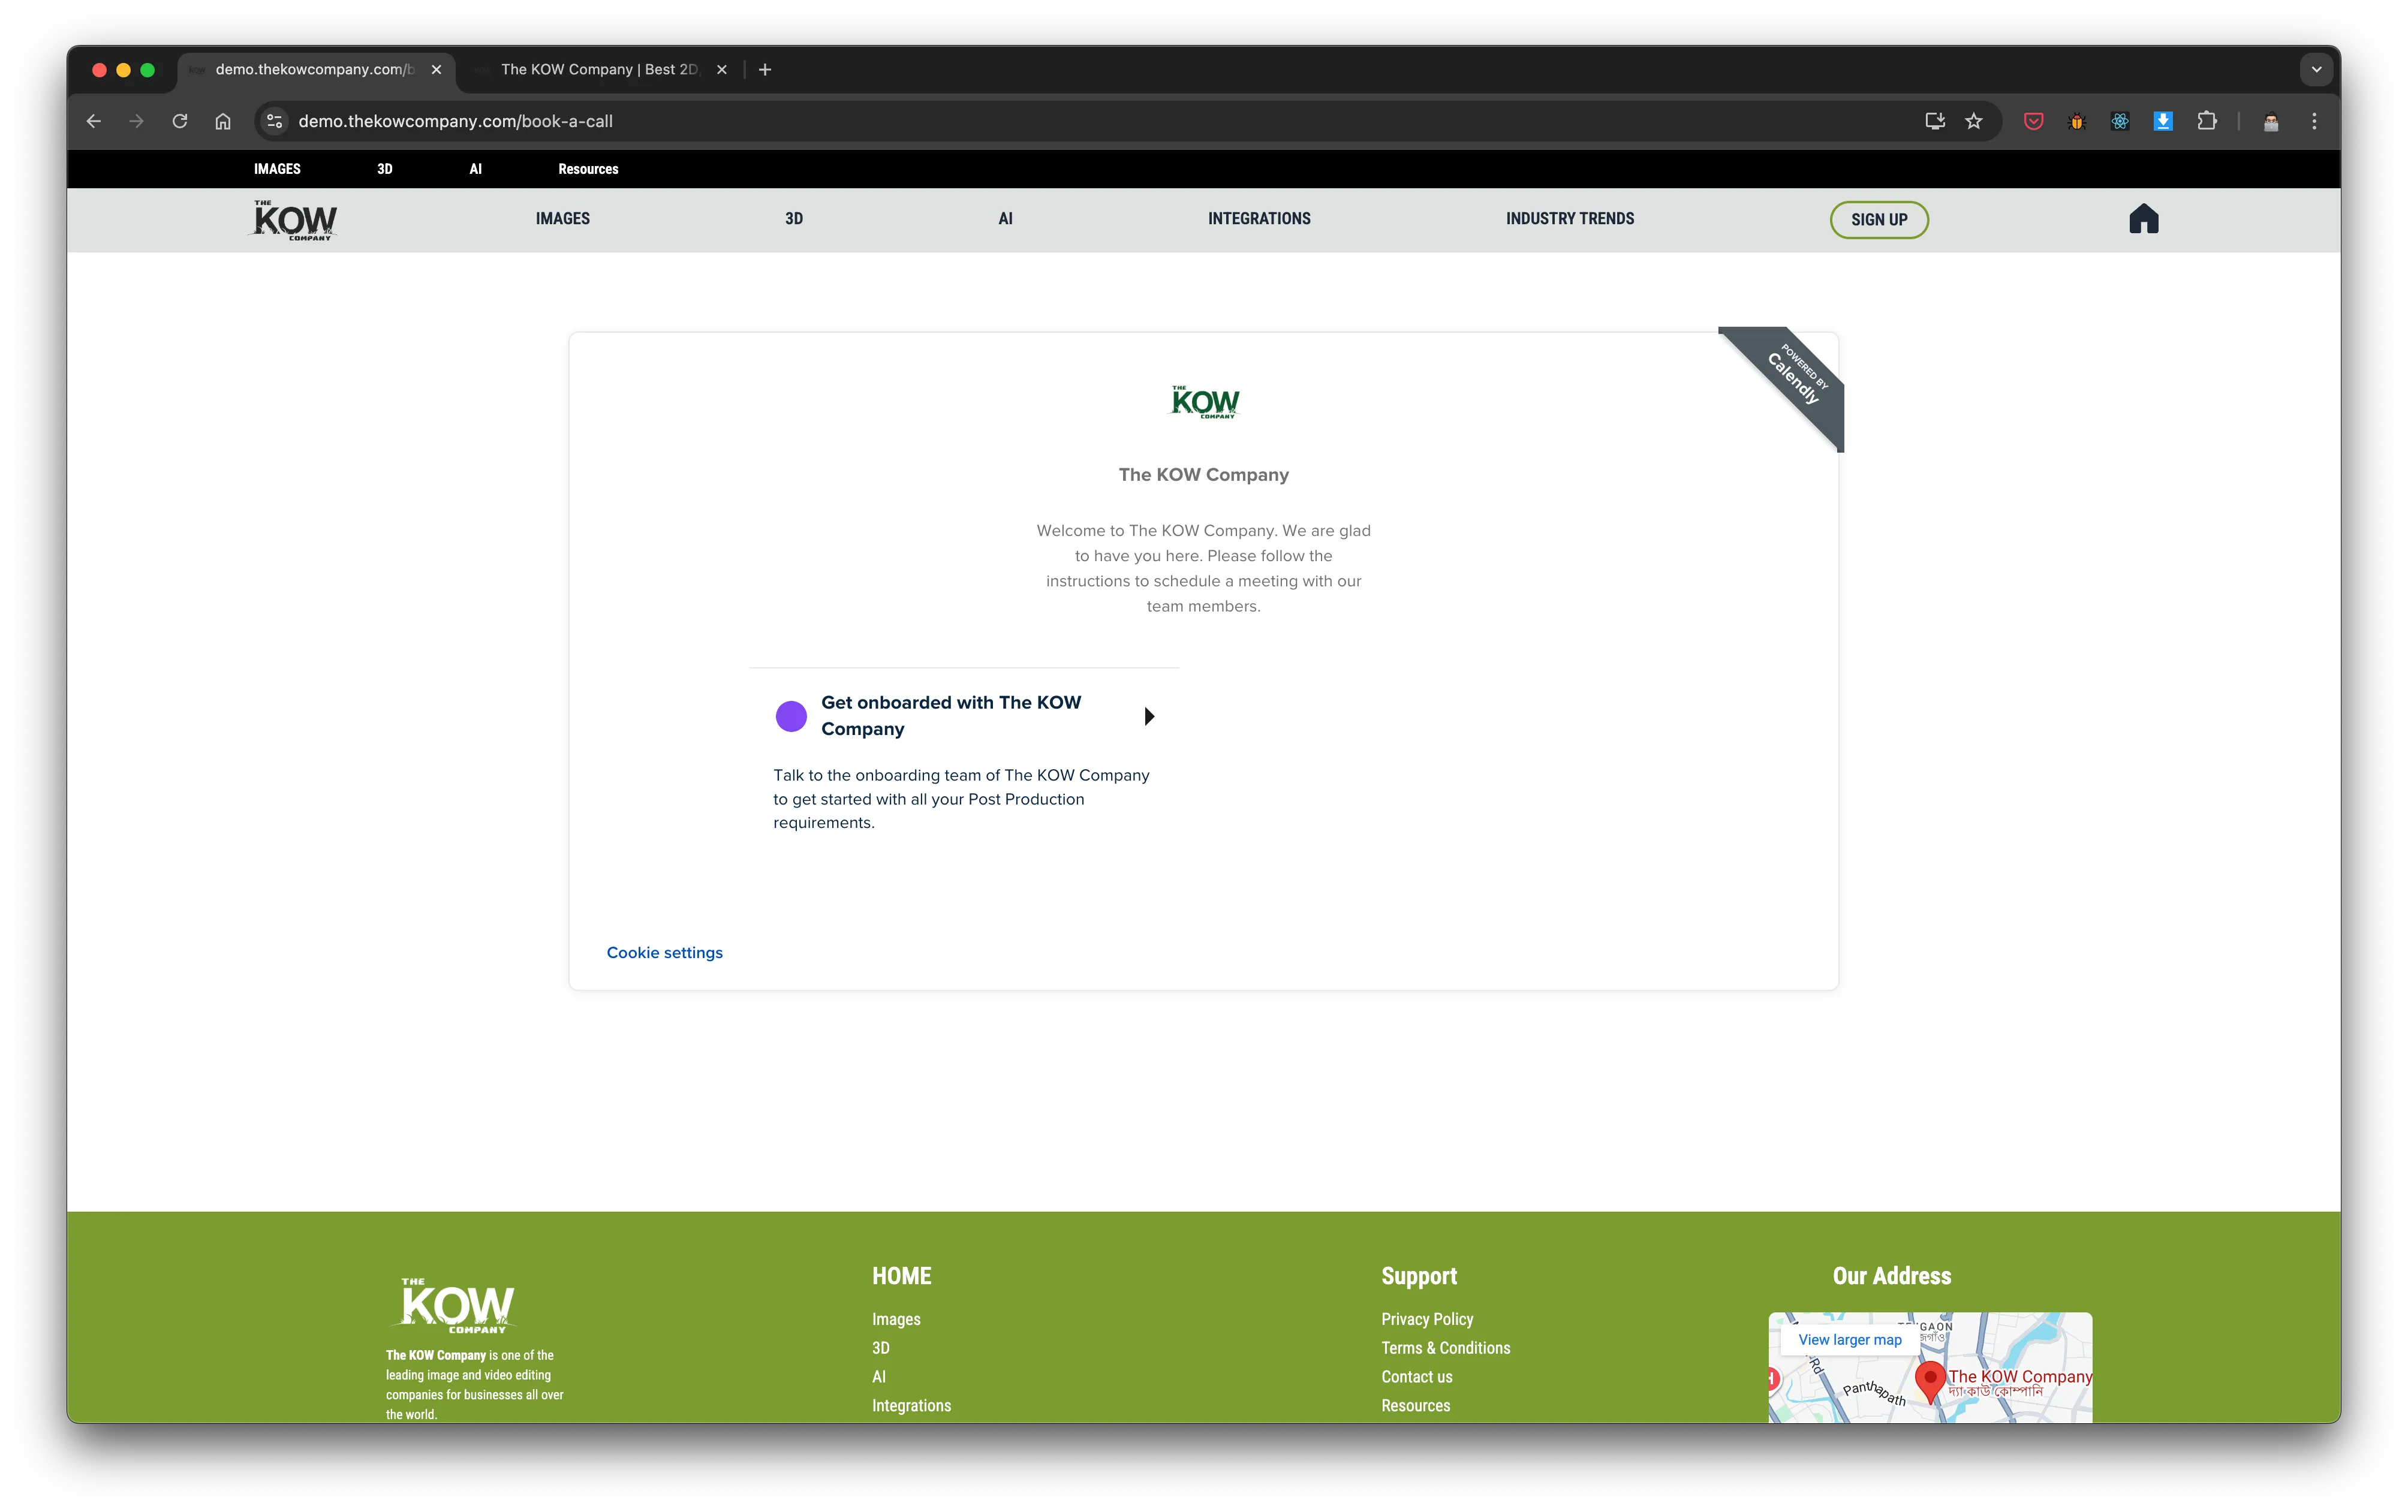Switch to the demo.thekowcompany.com tab
The height and width of the screenshot is (1512, 2408).
point(315,69)
